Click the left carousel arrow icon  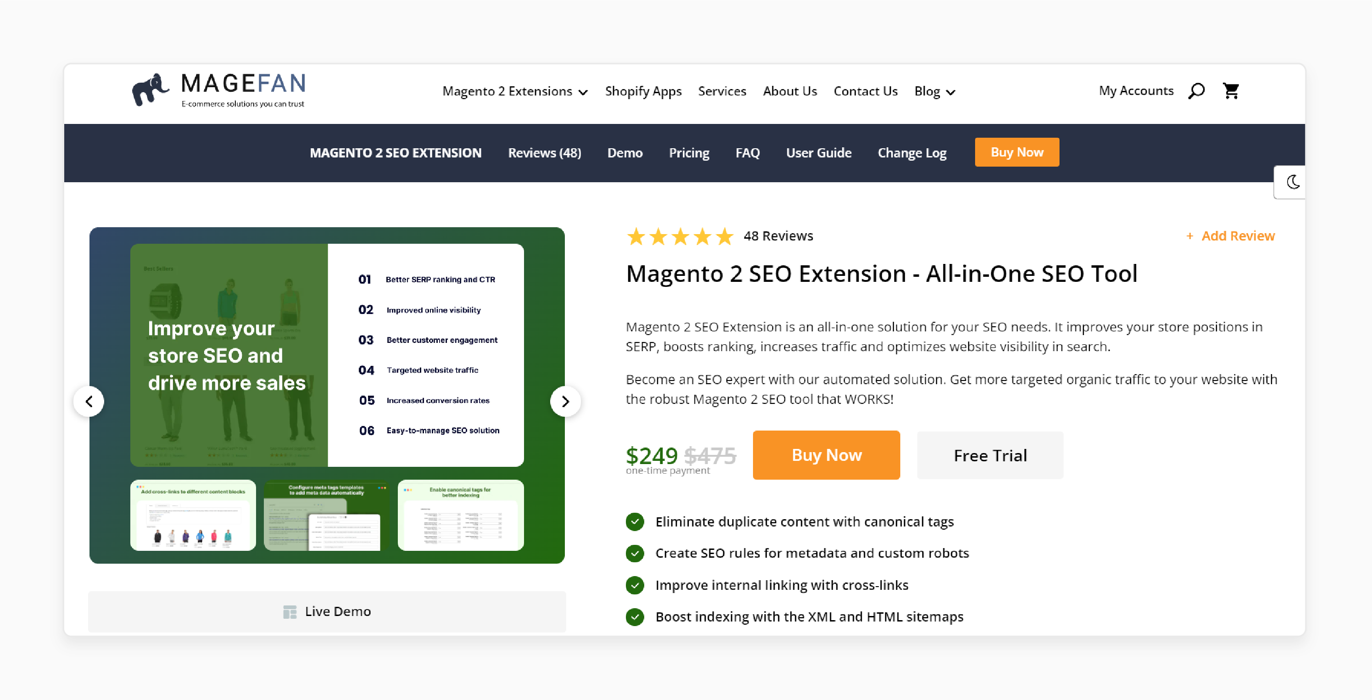89,401
